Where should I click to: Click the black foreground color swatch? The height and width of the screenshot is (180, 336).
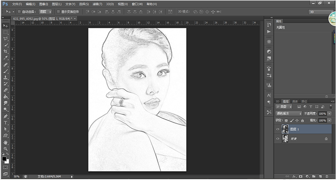pyautogui.click(x=4, y=159)
